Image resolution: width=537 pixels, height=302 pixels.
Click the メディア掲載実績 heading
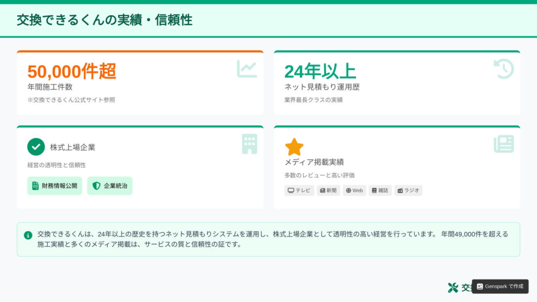[314, 162]
